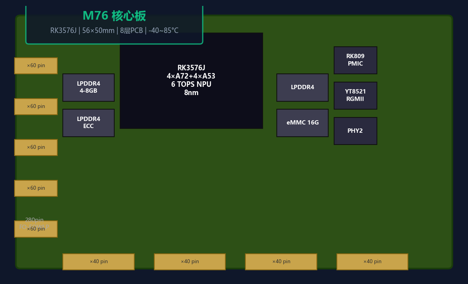Select the LPDDR4 ECC memory block

pos(88,123)
